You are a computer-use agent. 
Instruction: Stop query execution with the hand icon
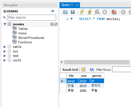click(x=105, y=12)
